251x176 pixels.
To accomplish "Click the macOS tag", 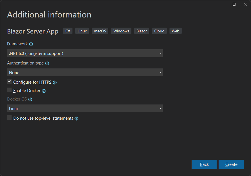I will point(100,31).
